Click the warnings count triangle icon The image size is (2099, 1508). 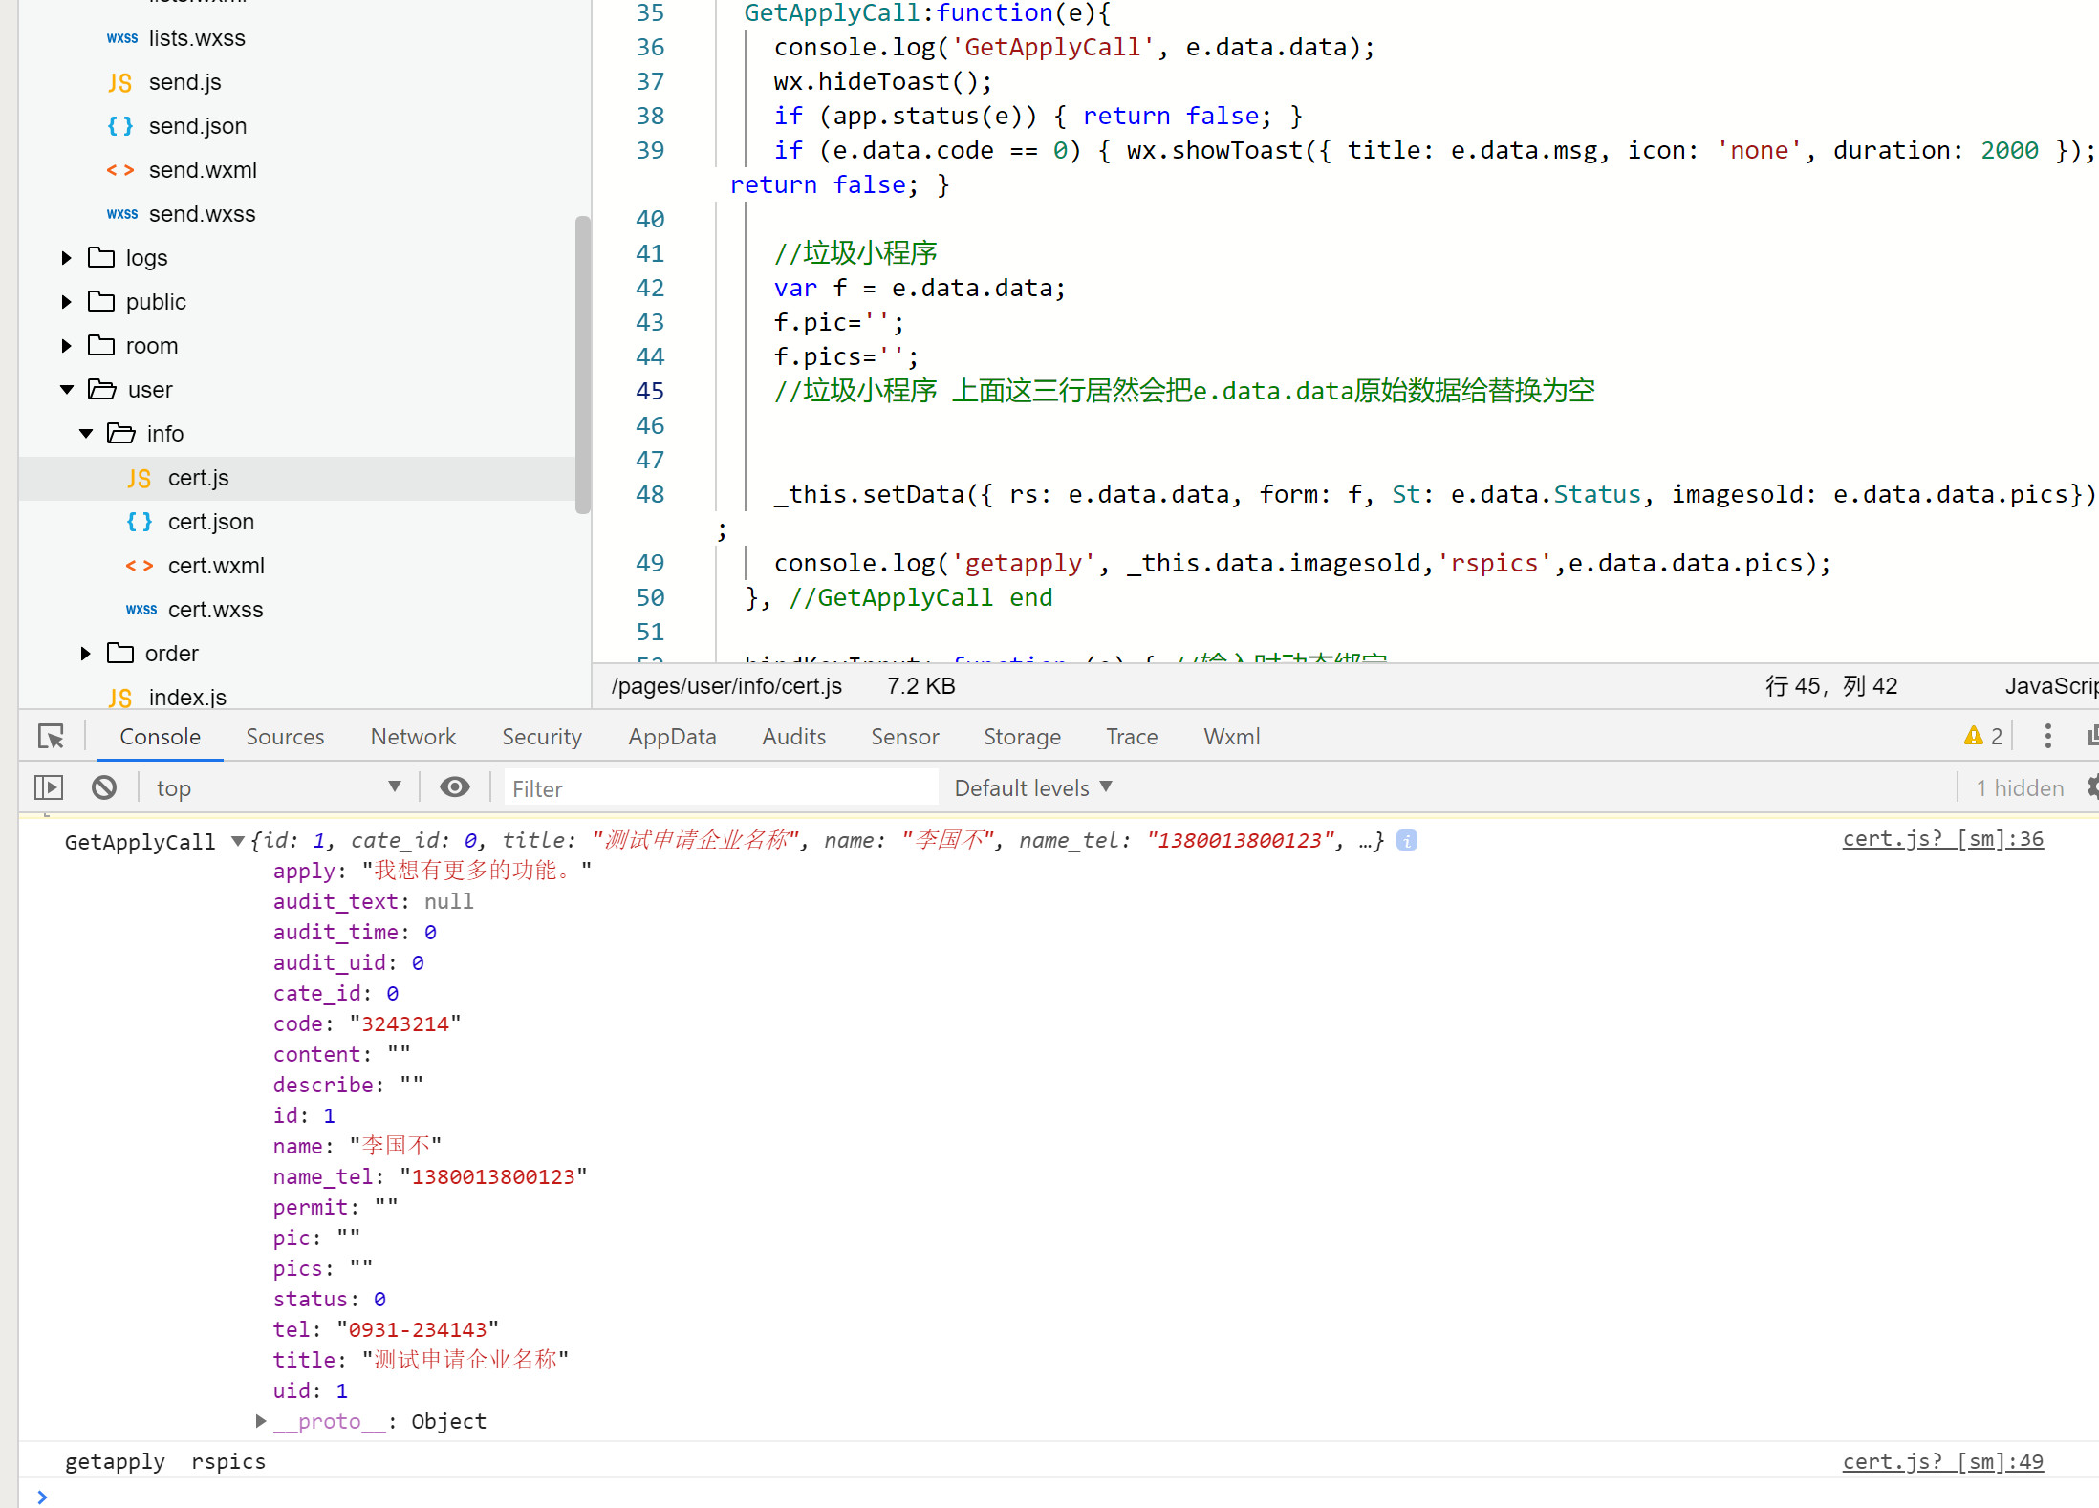1973,736
